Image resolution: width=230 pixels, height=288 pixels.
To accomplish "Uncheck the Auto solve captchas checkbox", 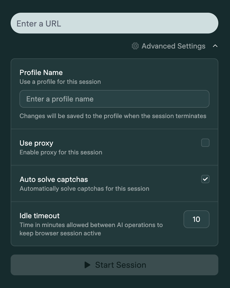I will point(205,179).
